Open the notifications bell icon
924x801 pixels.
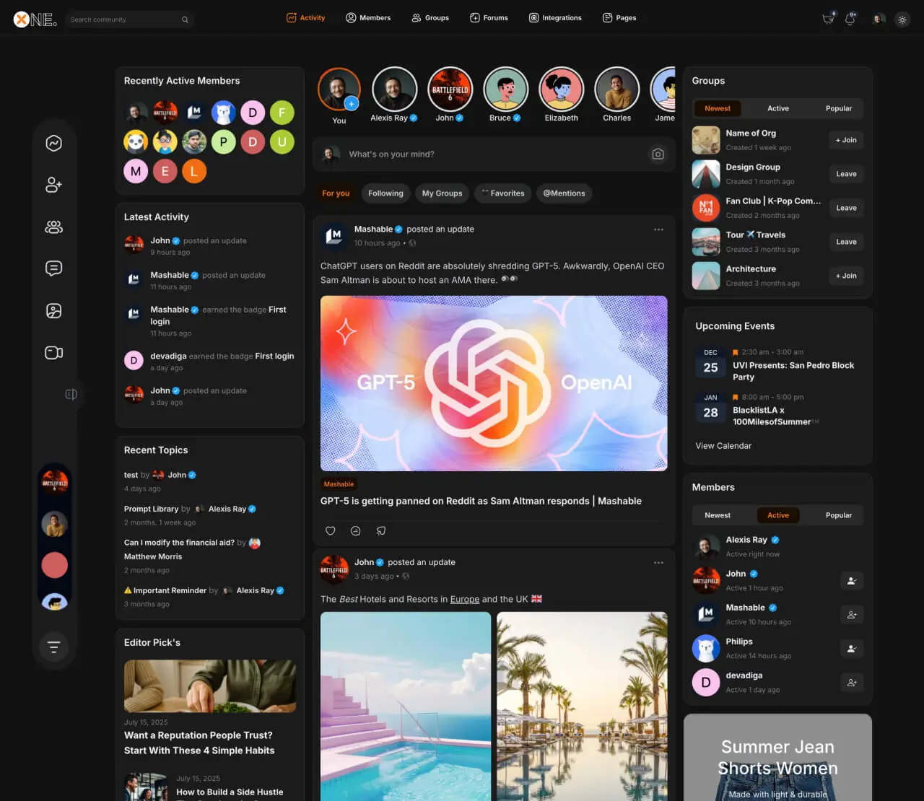click(850, 19)
